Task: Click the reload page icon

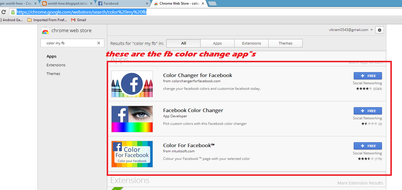Action: [4, 12]
